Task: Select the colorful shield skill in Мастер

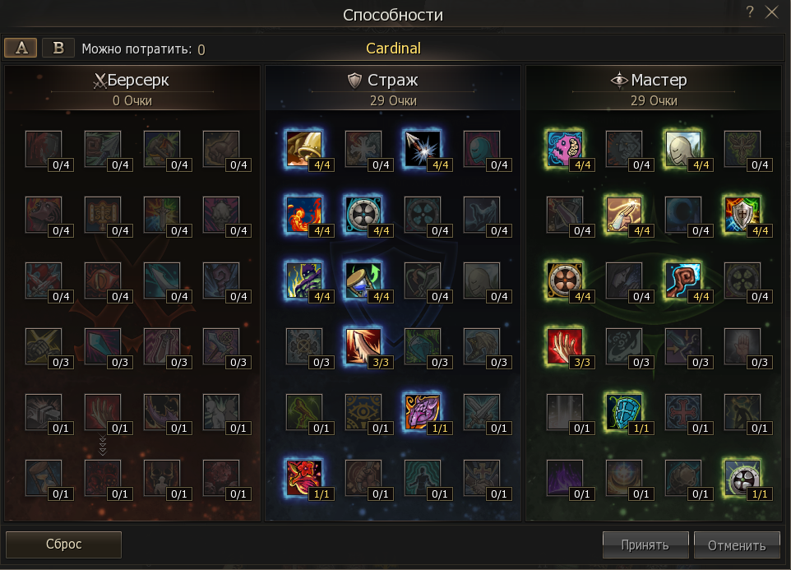Action: 742,215
